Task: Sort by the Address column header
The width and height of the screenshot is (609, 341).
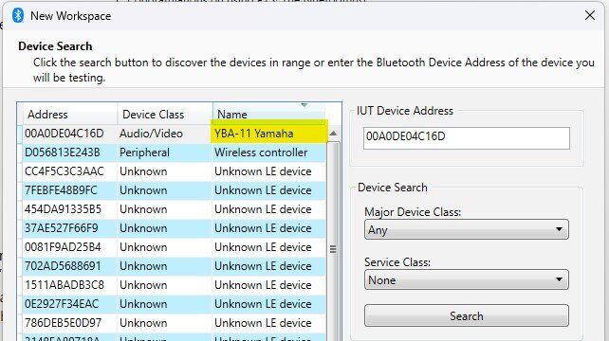Action: click(x=70, y=114)
